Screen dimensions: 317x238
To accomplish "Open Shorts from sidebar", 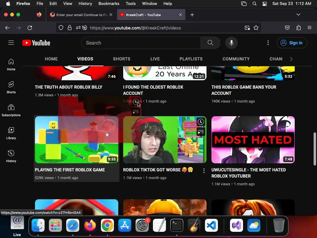I will tap(11, 88).
